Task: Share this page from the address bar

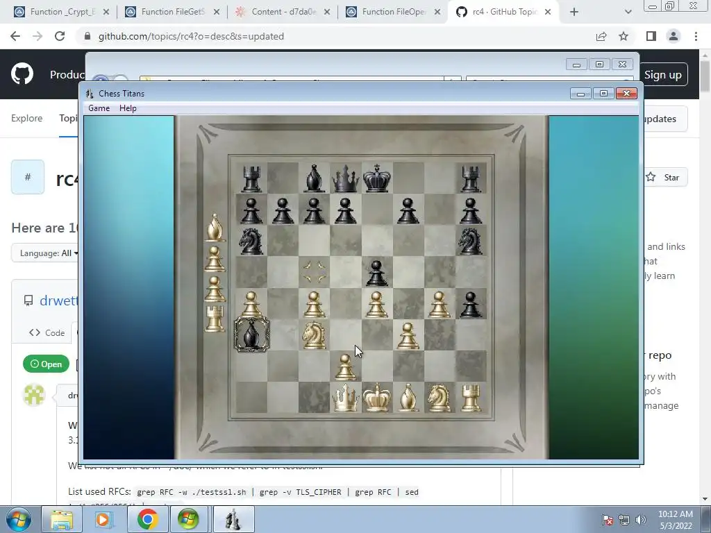Action: tap(601, 36)
